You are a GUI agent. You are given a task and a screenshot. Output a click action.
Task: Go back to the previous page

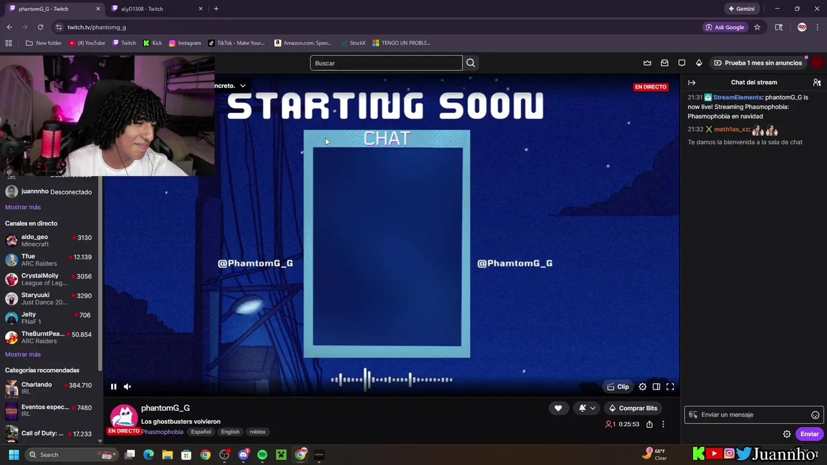tap(9, 27)
